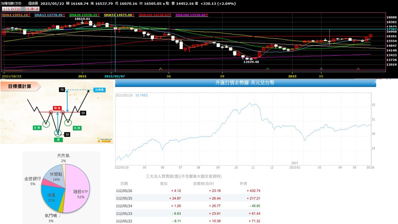Image resolution: width=398 pixels, height=224 pixels.
Task: Click the 目標價計算 banner title
Action: click(20, 86)
